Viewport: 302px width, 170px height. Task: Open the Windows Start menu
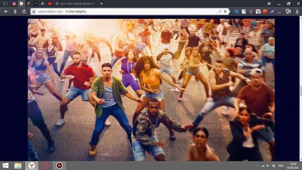click(x=5, y=166)
